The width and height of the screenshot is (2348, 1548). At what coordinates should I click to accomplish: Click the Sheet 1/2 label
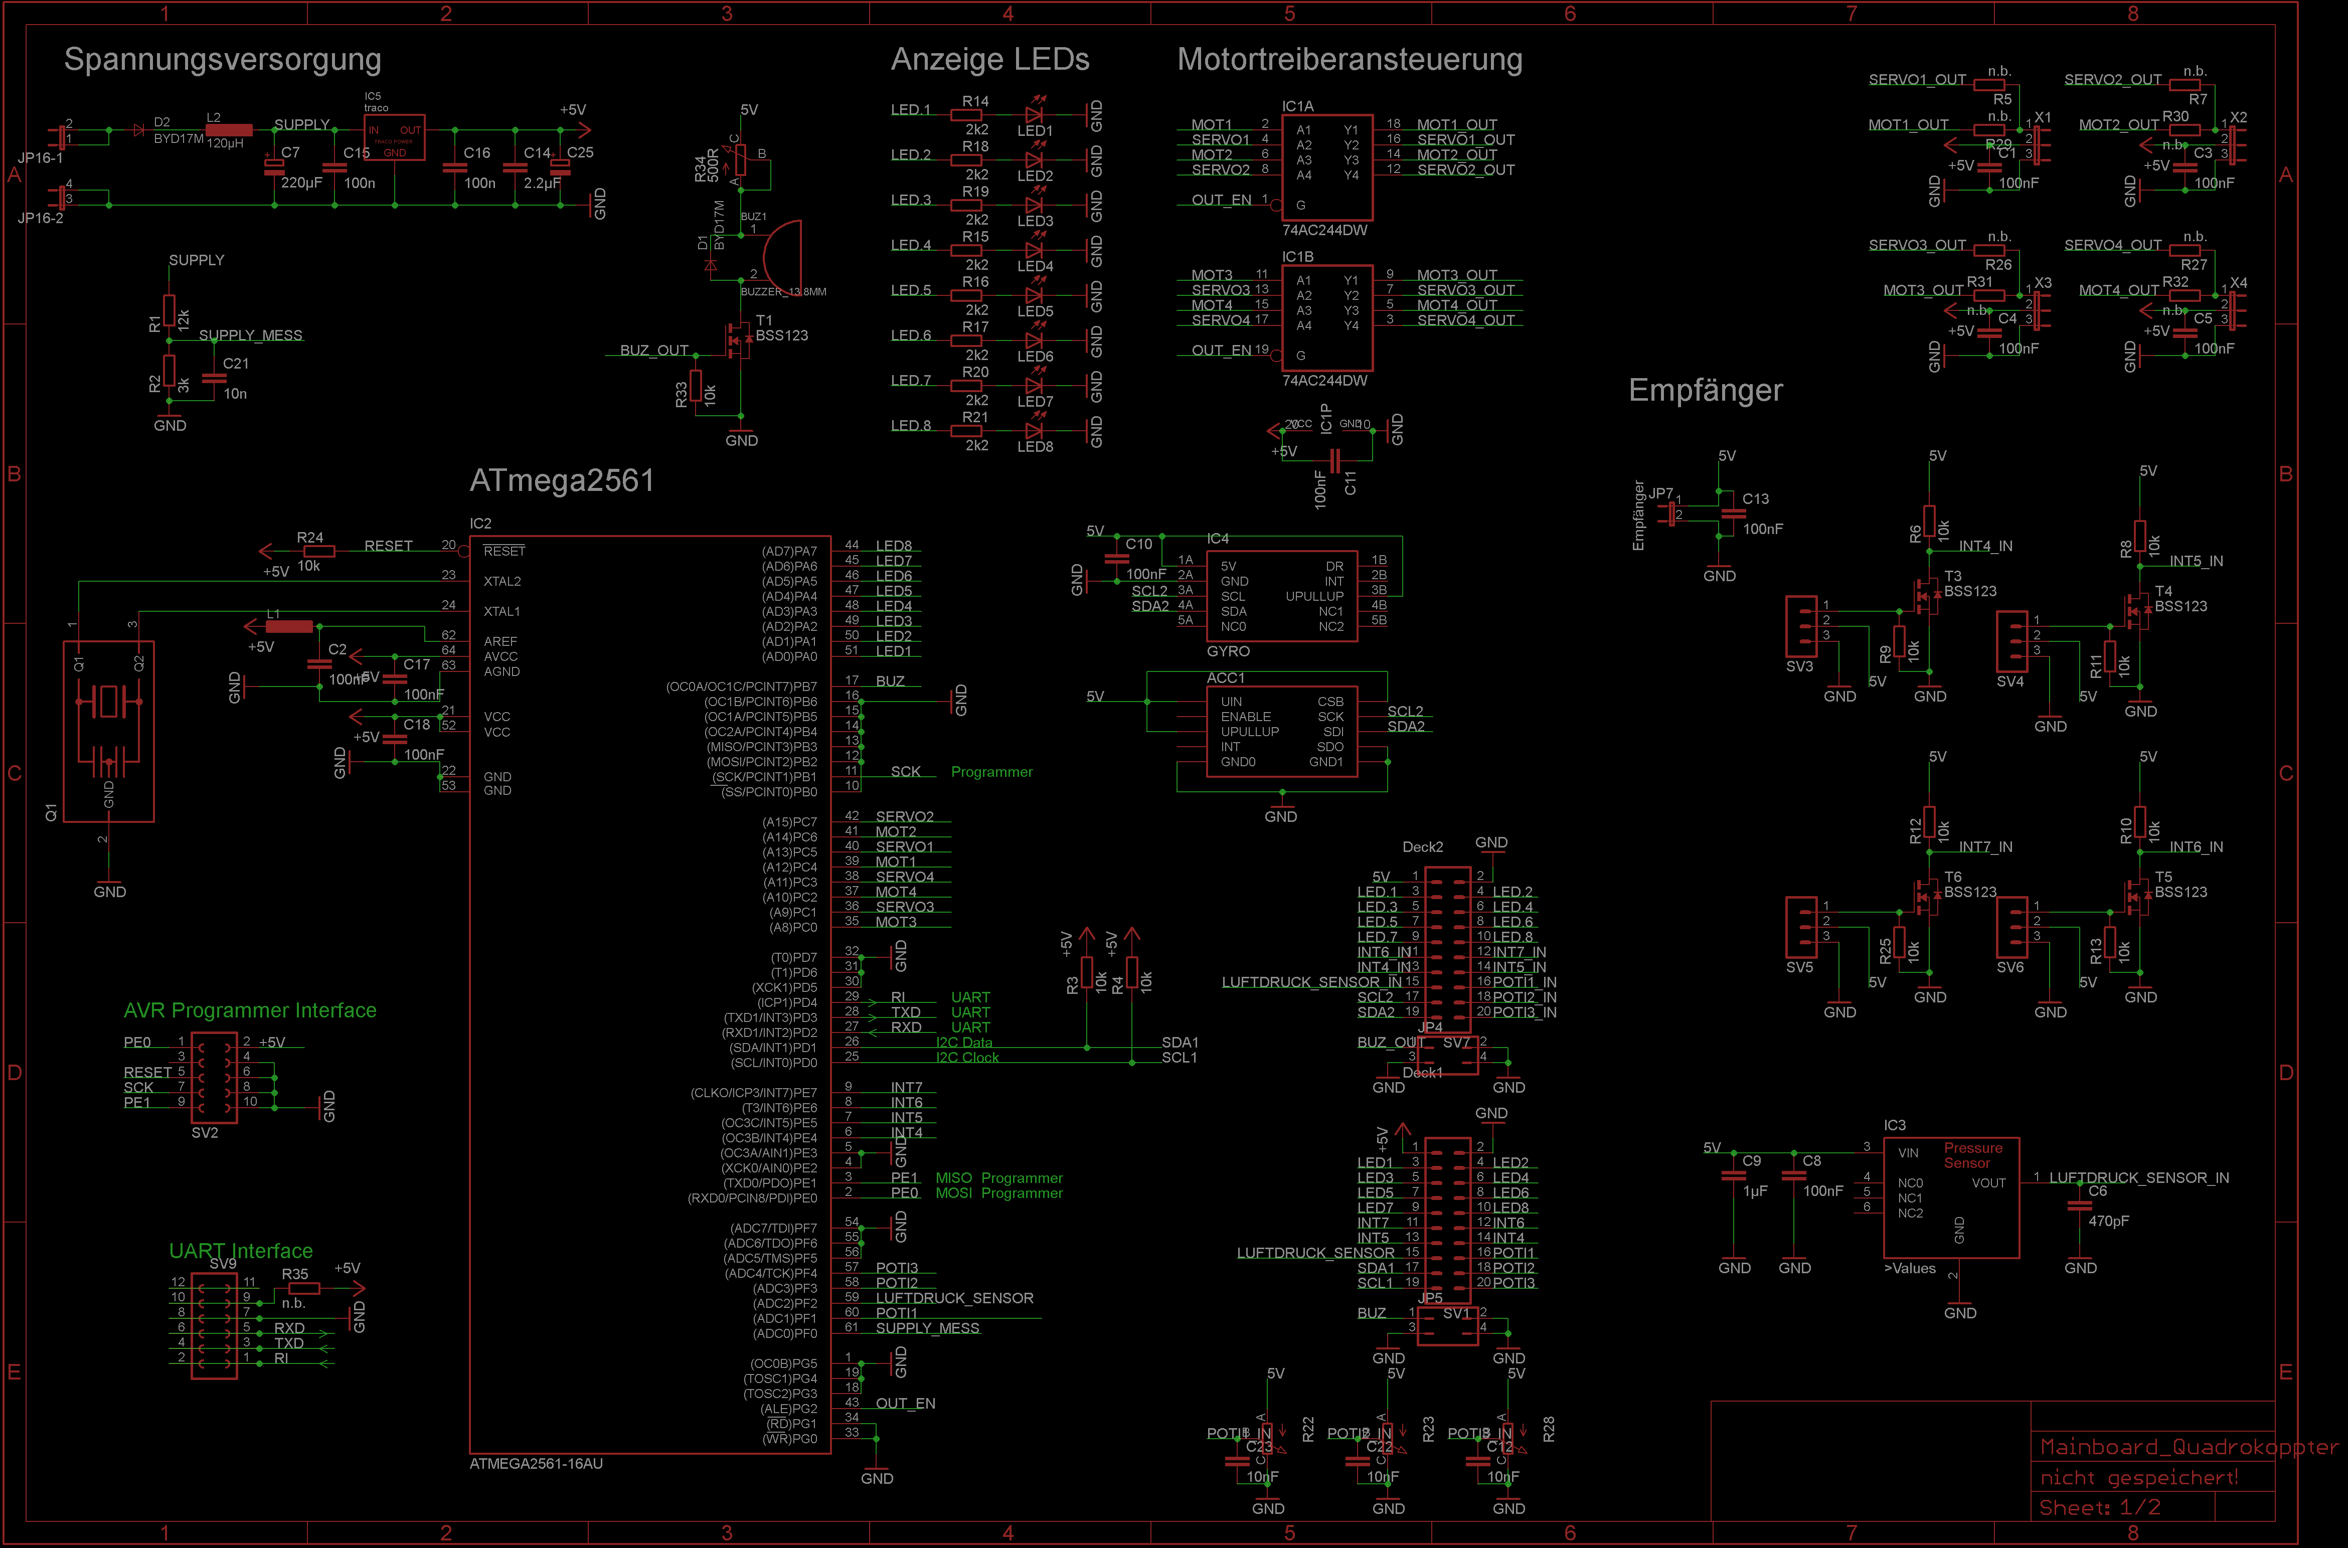click(x=2099, y=1507)
